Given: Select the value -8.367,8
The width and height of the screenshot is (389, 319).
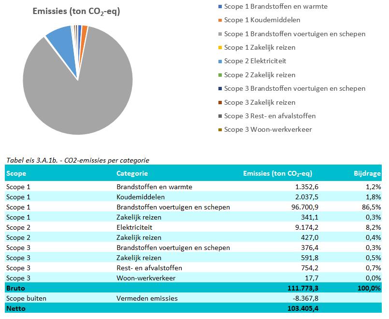Looking at the screenshot, I should click(x=305, y=298).
